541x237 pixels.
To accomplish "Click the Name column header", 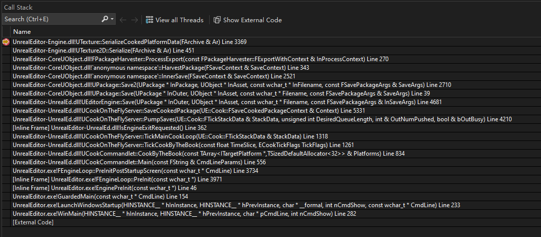I will tap(22, 32).
